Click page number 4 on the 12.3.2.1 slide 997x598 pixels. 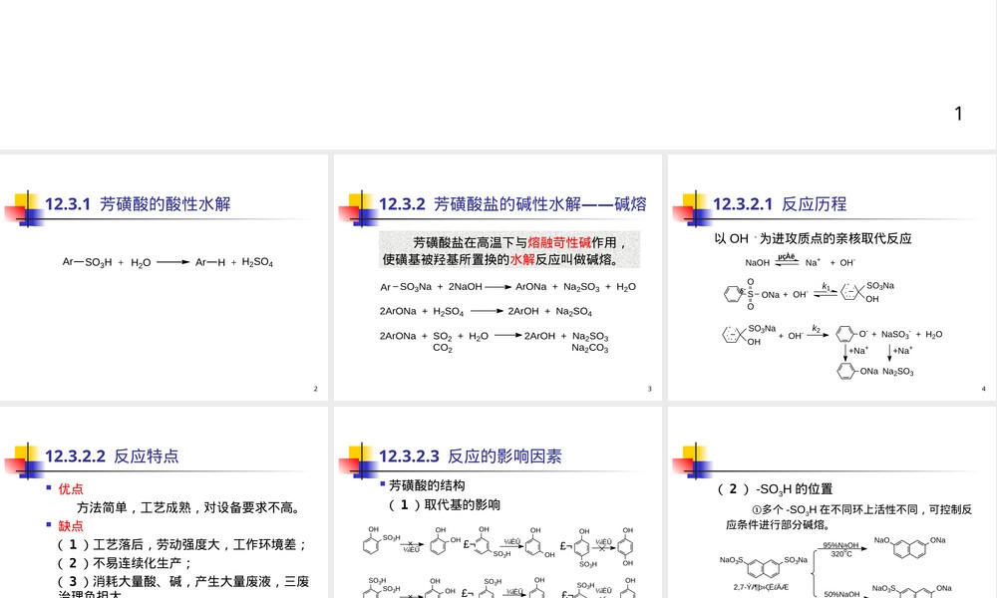pyautogui.click(x=984, y=389)
